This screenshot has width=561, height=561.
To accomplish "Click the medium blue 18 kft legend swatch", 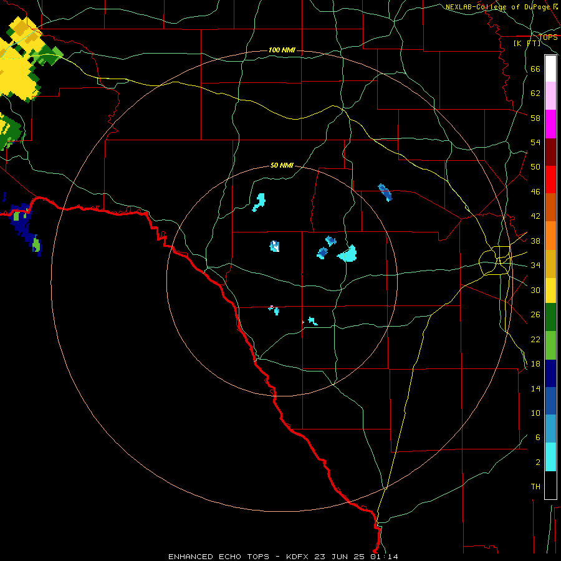I will coord(550,401).
